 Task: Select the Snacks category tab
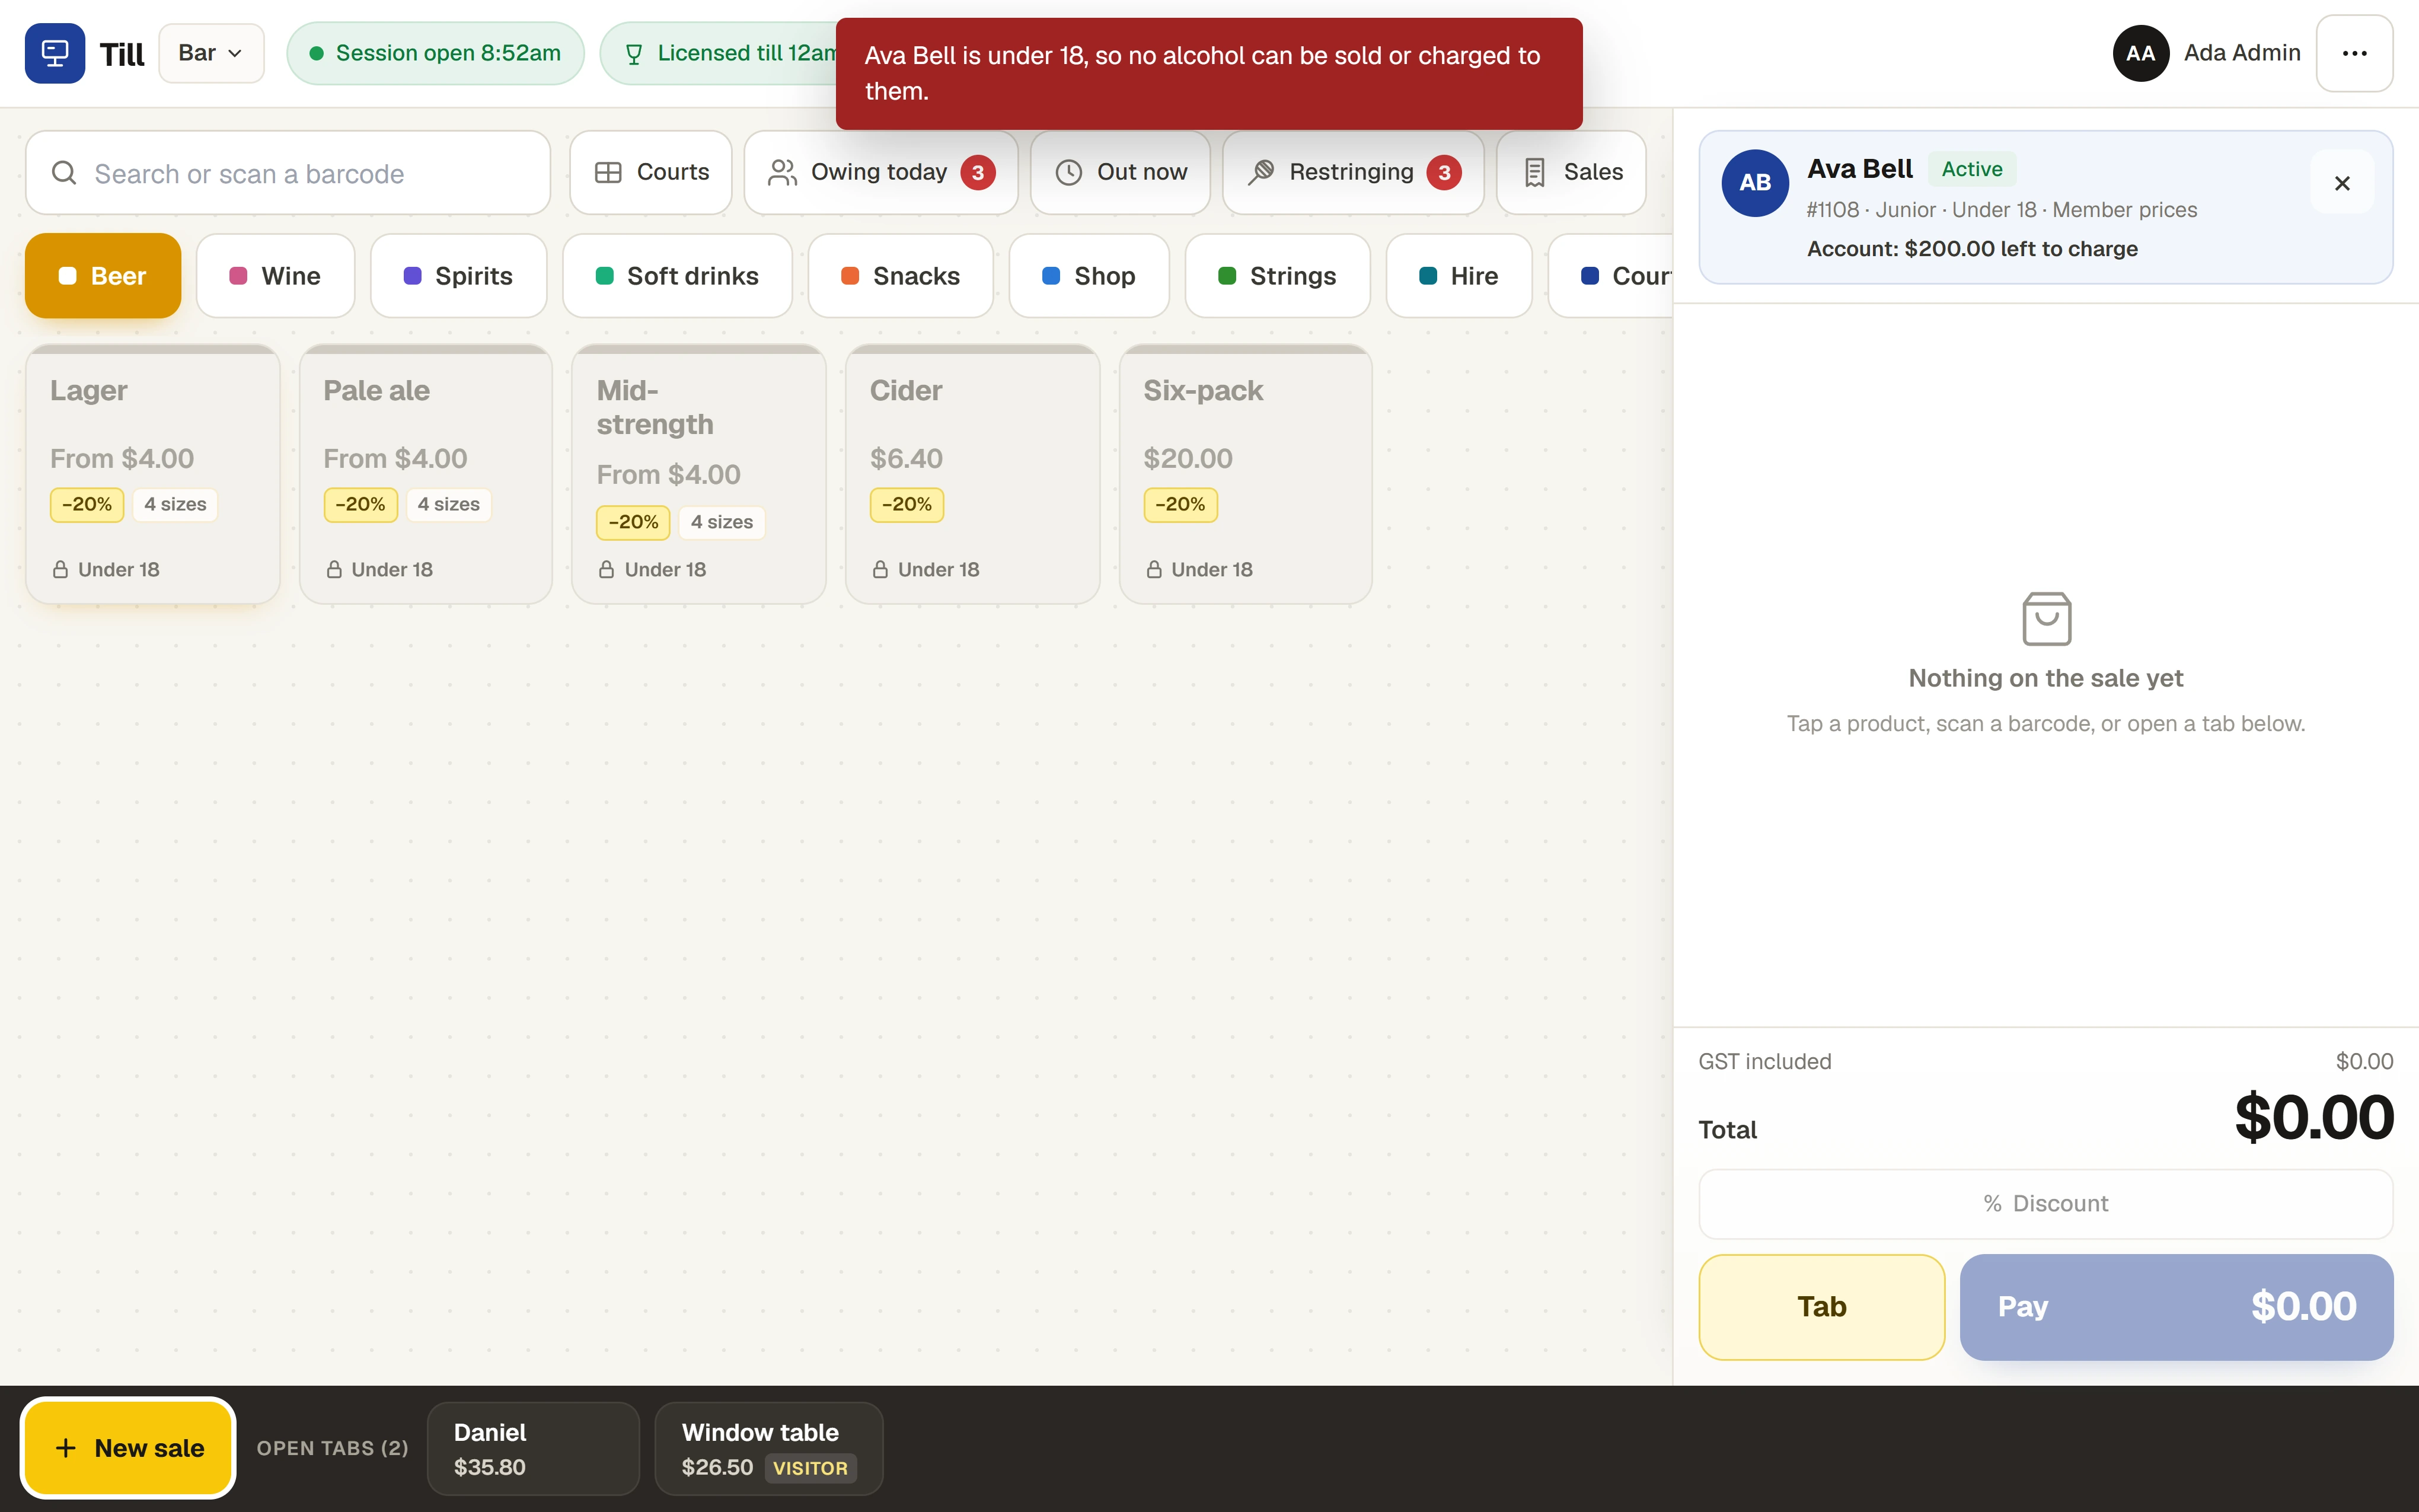tap(901, 276)
